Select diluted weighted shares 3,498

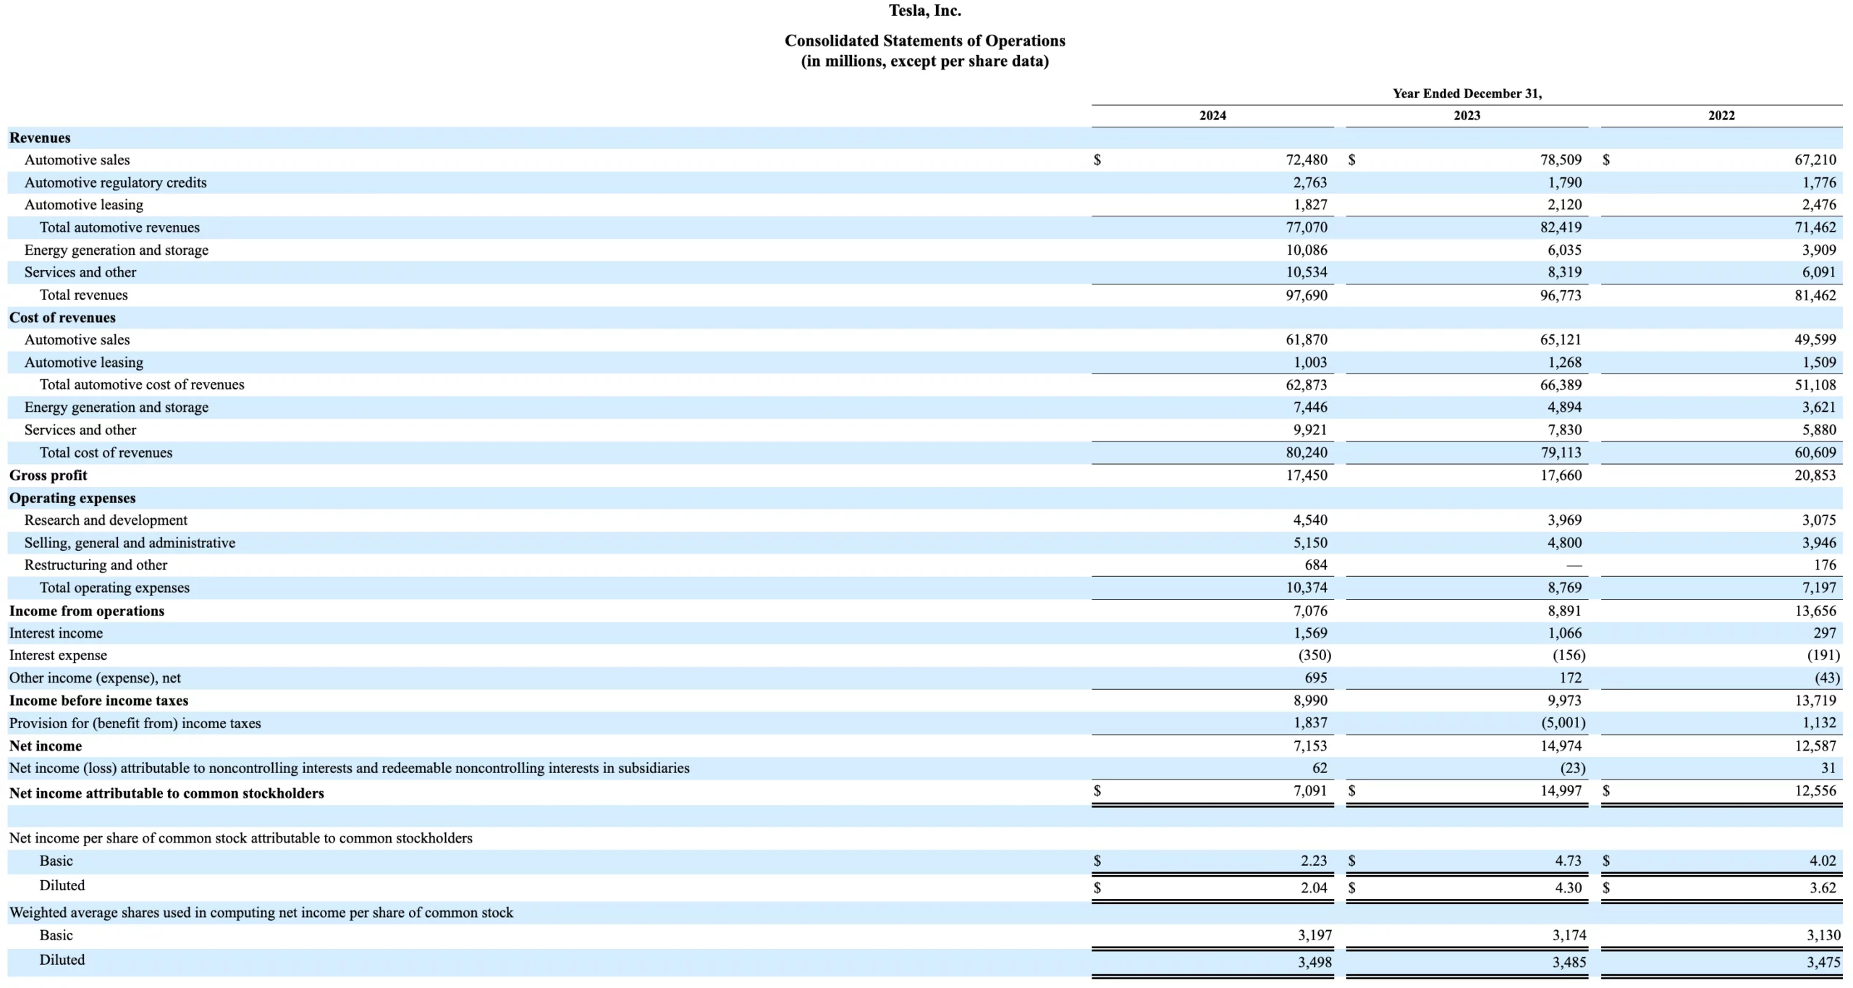tap(1314, 963)
